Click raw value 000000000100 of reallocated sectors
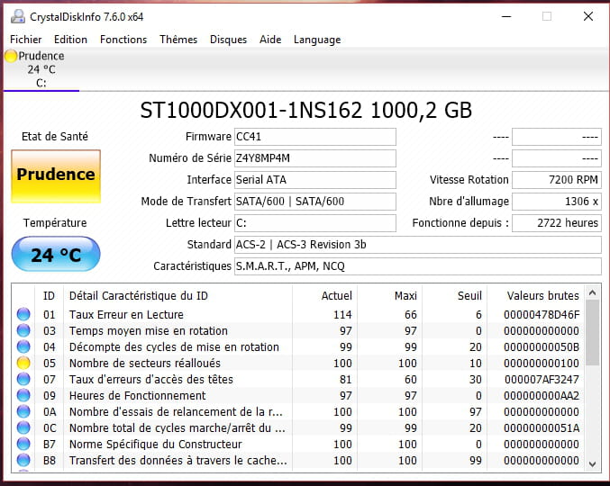 point(542,364)
